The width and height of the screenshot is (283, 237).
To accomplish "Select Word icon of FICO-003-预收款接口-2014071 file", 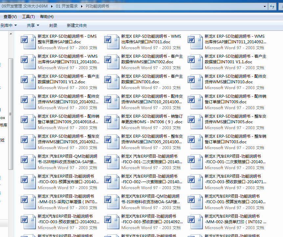I will point(195,182).
